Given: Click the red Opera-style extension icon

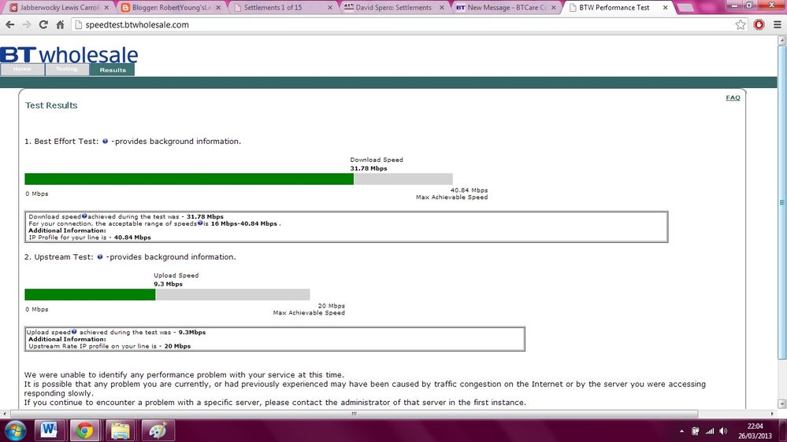Looking at the screenshot, I should (759, 24).
